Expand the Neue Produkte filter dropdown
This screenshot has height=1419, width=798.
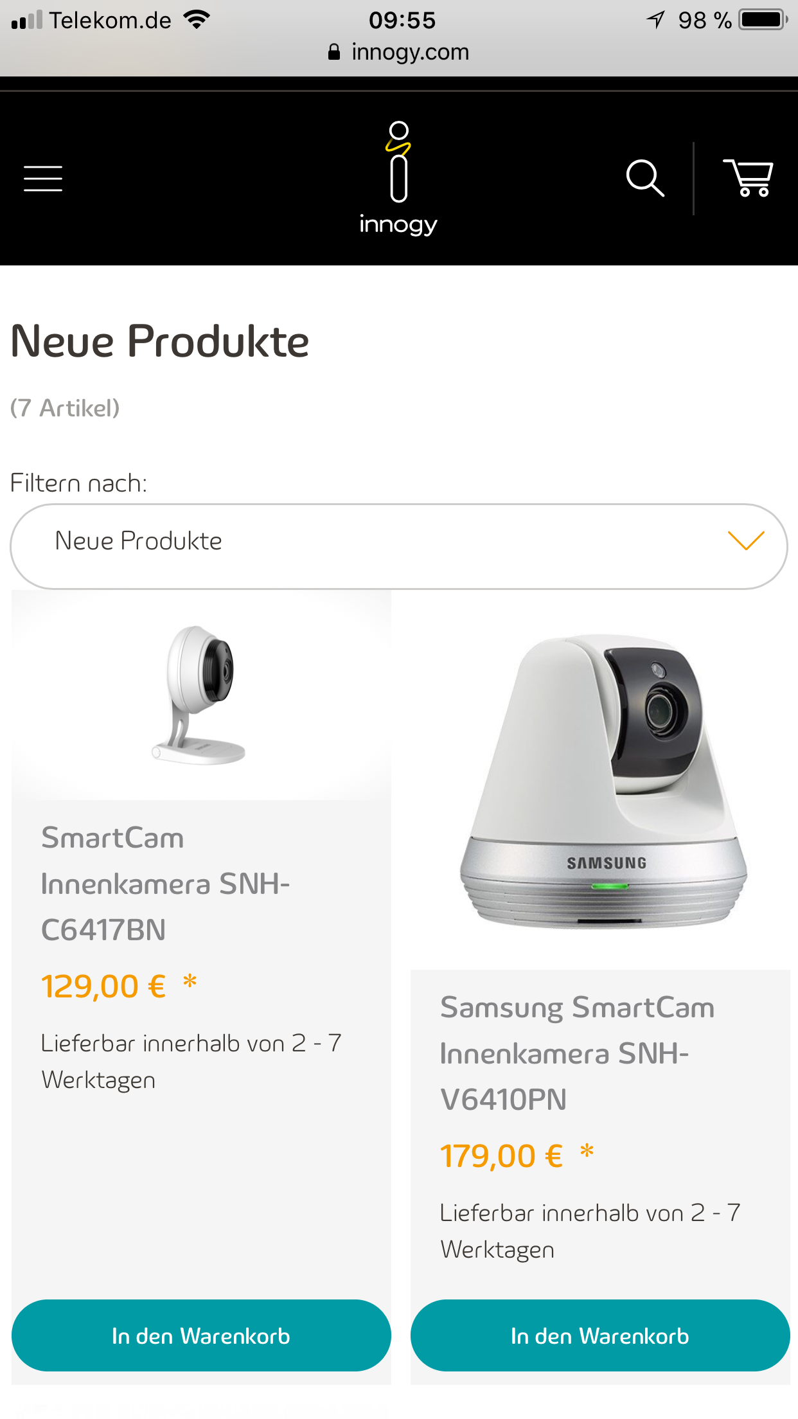399,546
